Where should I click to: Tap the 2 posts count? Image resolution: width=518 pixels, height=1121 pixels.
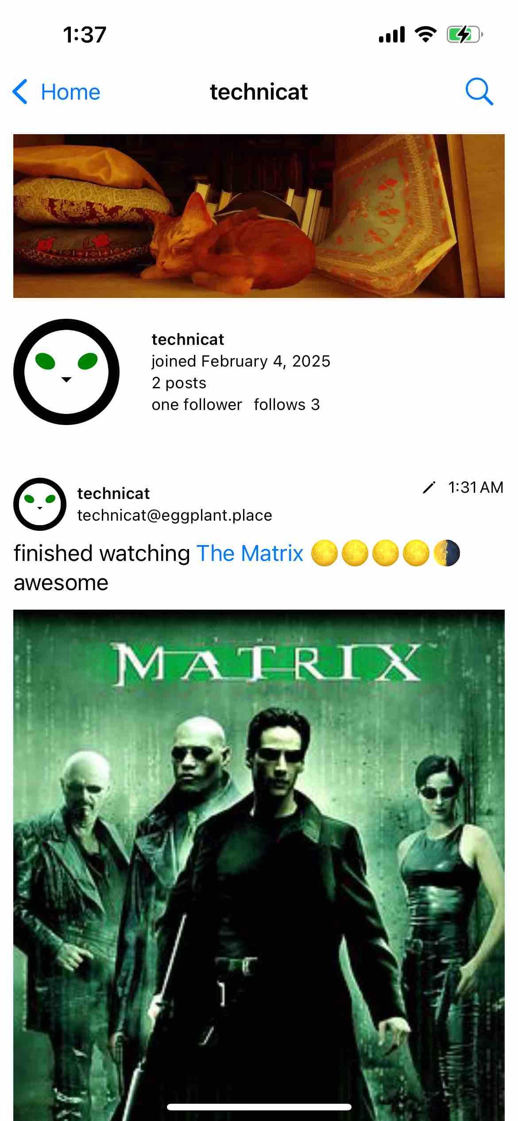coord(179,383)
